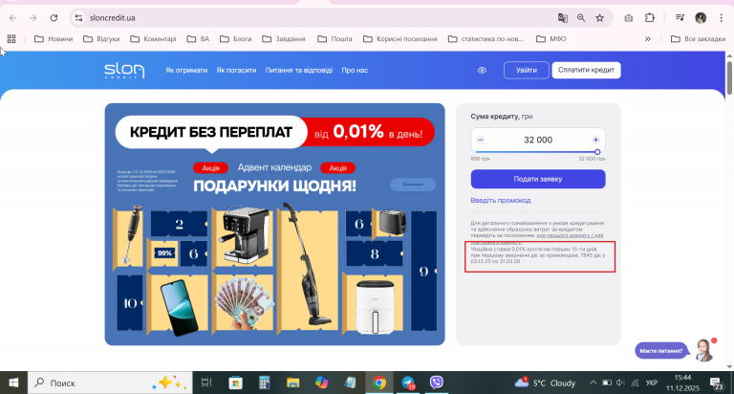Click advent calendar door number 8

pyautogui.click(x=375, y=254)
